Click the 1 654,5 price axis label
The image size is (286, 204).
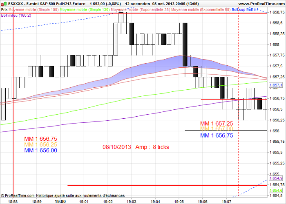[x=275, y=195]
